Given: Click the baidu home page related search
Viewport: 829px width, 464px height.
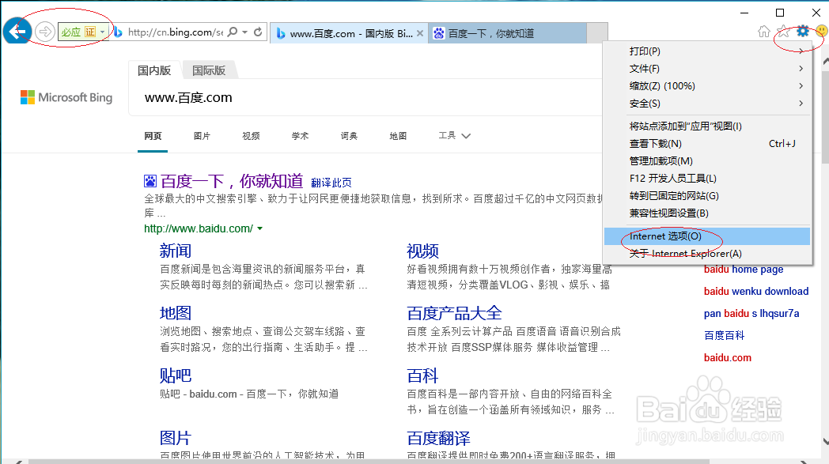Looking at the screenshot, I should tap(744, 270).
